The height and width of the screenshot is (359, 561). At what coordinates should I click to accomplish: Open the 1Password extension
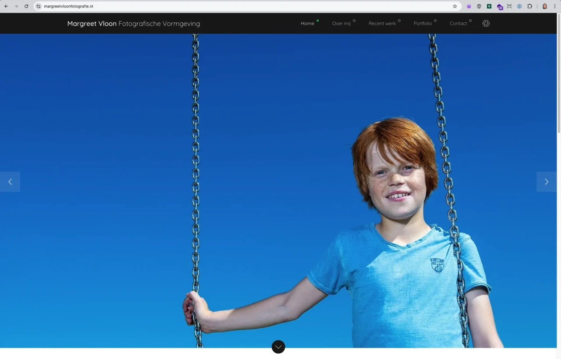tap(519, 7)
